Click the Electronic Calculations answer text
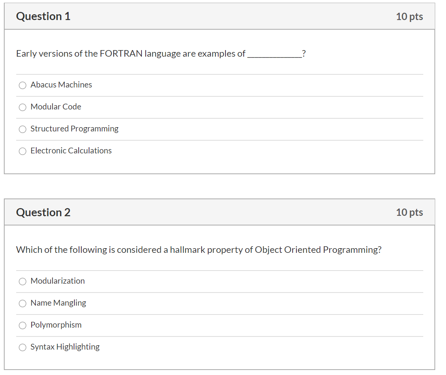Screen dimensions: 446x375 [71, 151]
